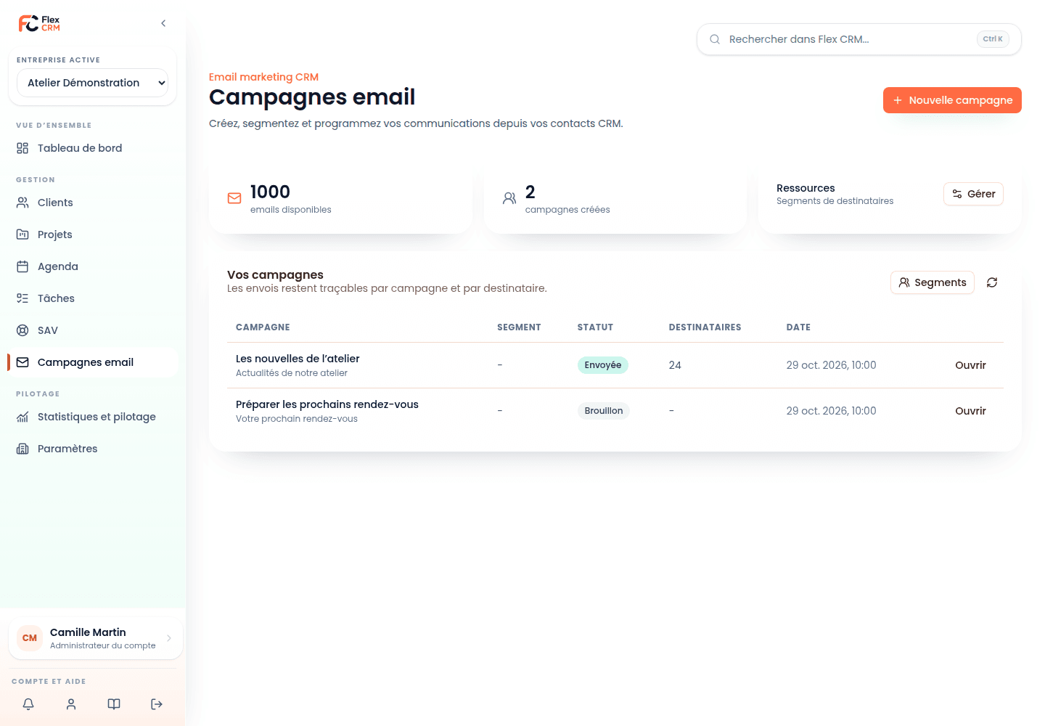
Task: Refresh the campaigns list icon
Action: (992, 282)
